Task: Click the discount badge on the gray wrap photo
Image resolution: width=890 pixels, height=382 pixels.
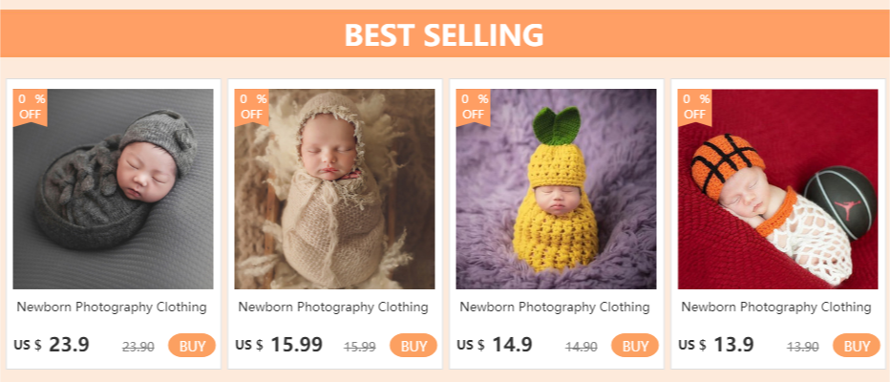Action: click(x=30, y=106)
